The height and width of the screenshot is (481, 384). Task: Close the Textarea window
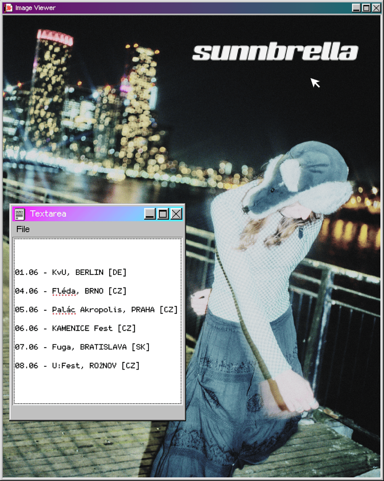point(176,214)
